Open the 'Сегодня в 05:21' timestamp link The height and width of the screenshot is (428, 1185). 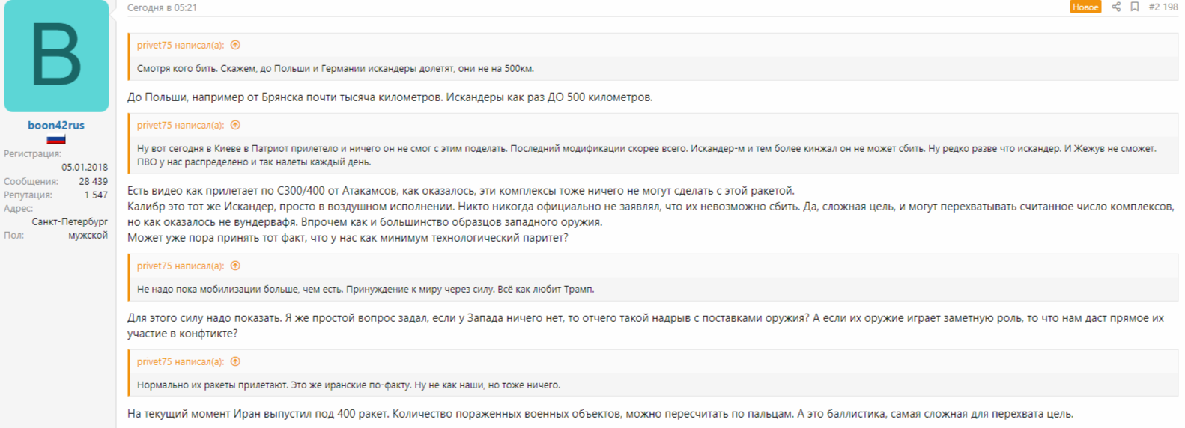click(x=162, y=7)
